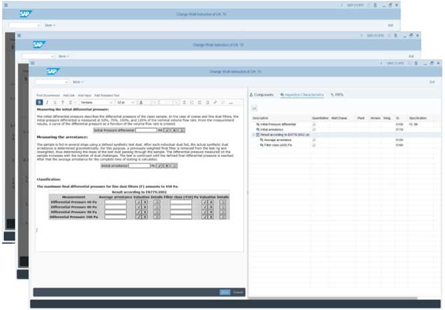Reject valuation for Initial Pressure differential
This screenshot has height=310, width=445.
pyautogui.click(x=175, y=130)
